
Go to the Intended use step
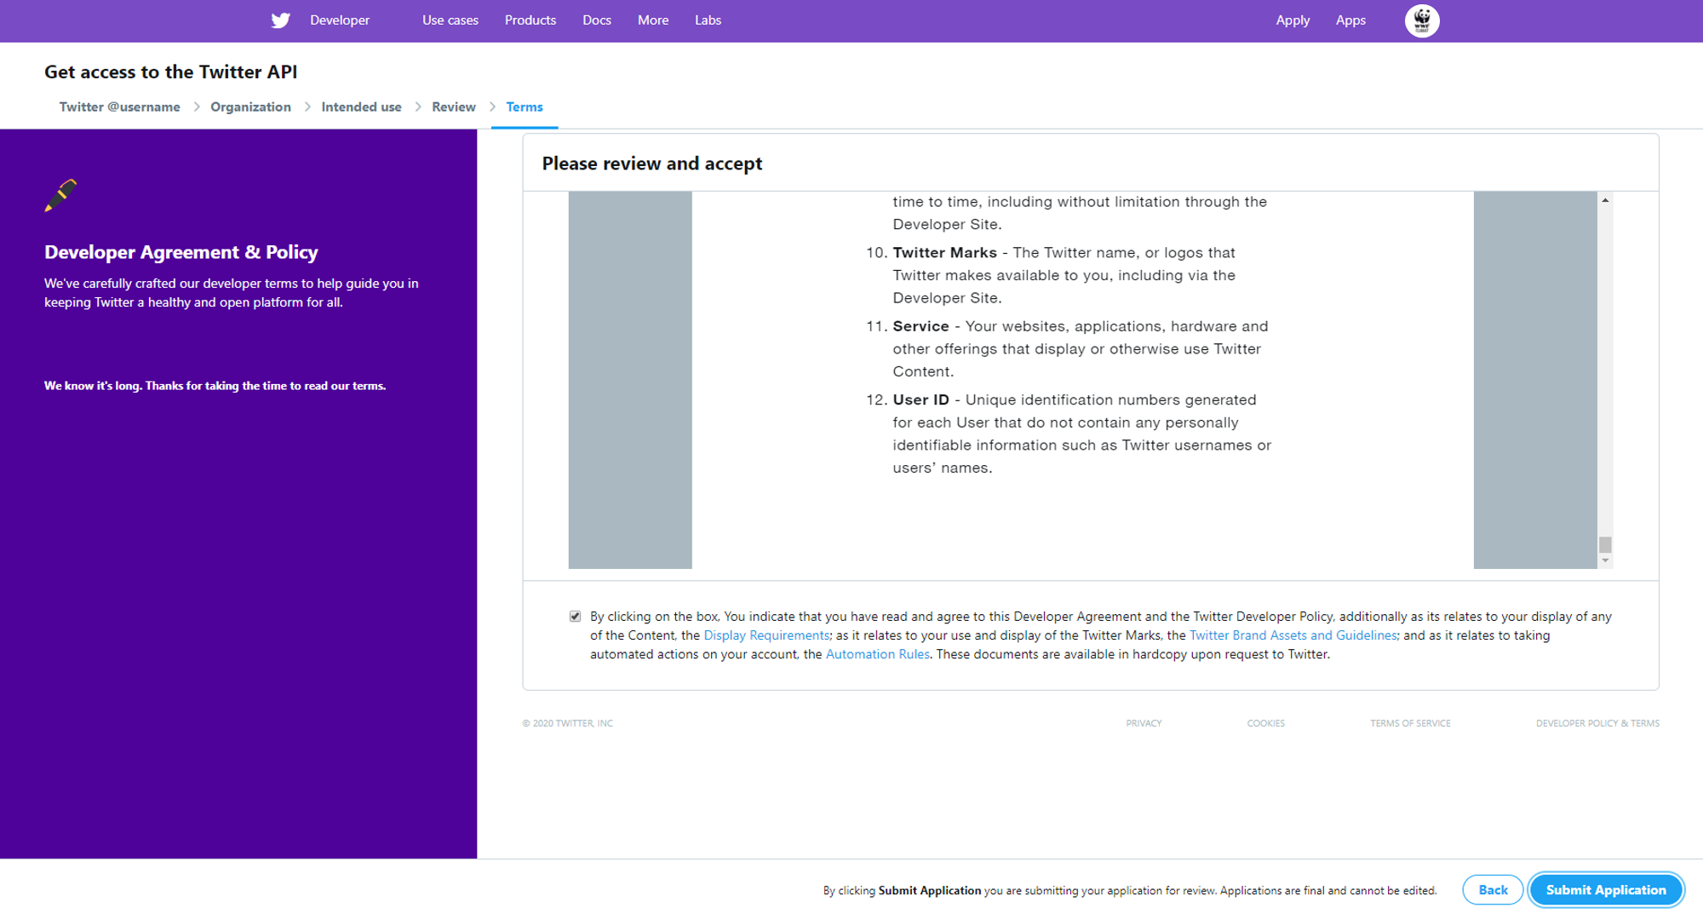(361, 107)
